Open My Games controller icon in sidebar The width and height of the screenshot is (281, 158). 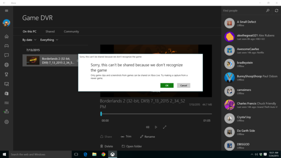tap(7, 46)
